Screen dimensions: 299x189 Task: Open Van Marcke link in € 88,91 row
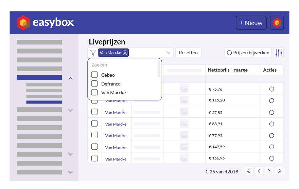pyautogui.click(x=116, y=124)
